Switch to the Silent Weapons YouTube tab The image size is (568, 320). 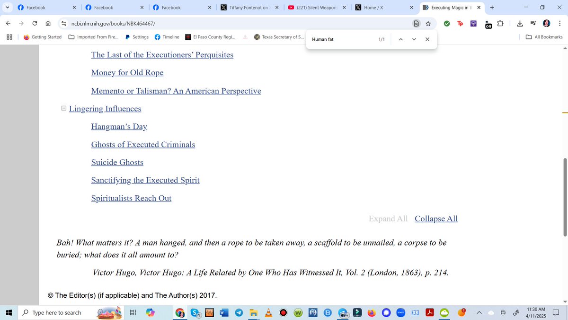[x=312, y=7]
